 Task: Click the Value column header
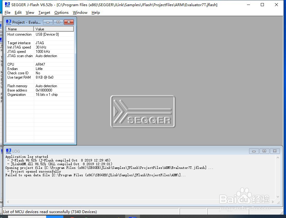click(54, 29)
